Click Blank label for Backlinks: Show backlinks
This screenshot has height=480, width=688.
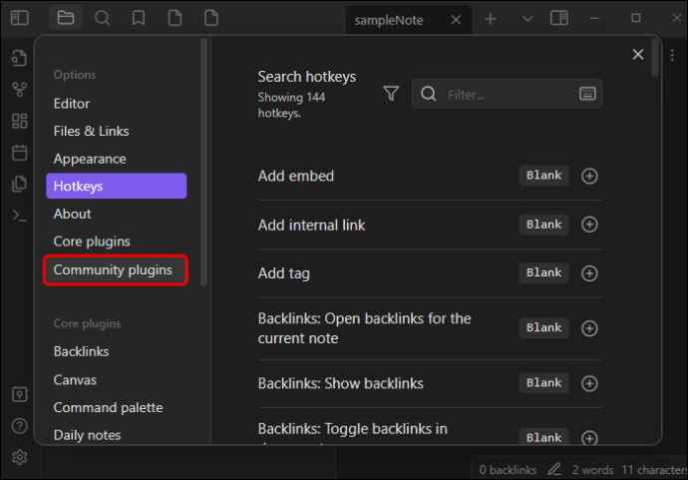543,383
